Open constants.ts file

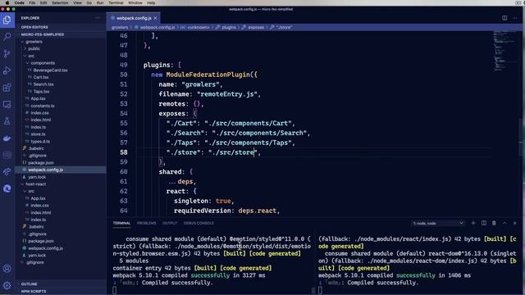[x=42, y=106]
